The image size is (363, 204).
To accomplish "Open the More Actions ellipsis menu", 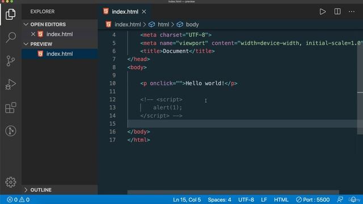I will 352,11.
